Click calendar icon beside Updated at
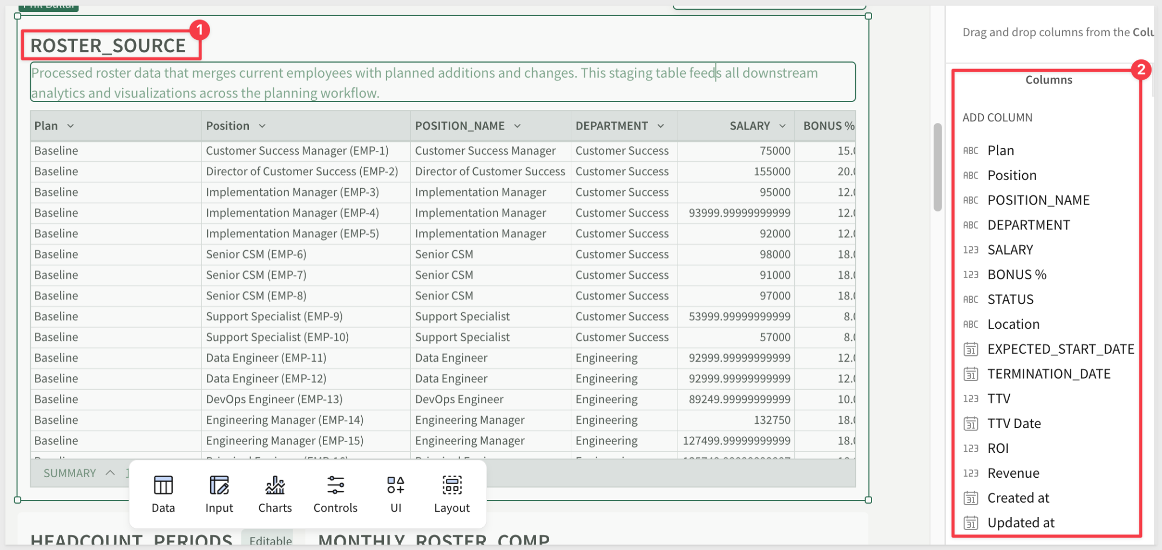Viewport: 1162px width, 550px height. pos(970,523)
